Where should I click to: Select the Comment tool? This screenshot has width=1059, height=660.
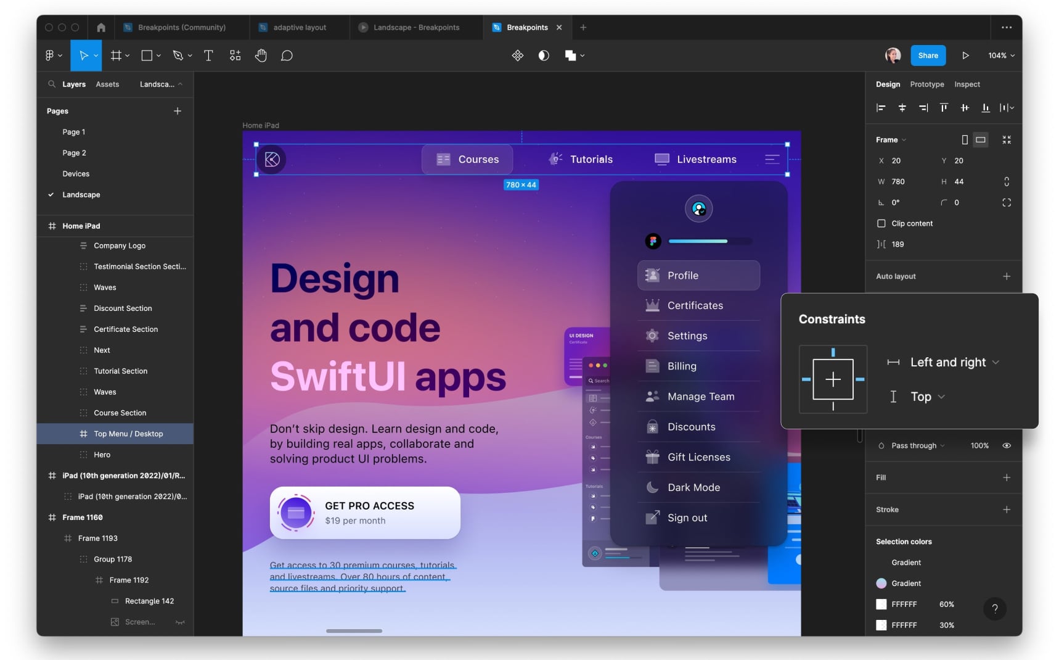coord(287,56)
